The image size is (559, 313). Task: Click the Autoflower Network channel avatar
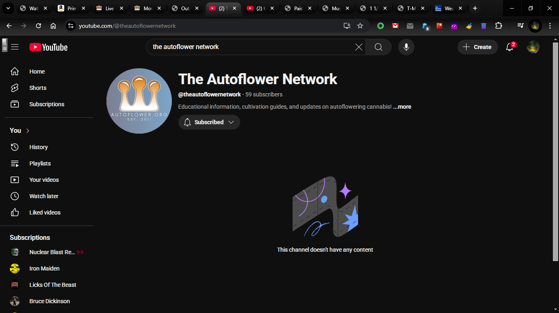[x=139, y=101]
